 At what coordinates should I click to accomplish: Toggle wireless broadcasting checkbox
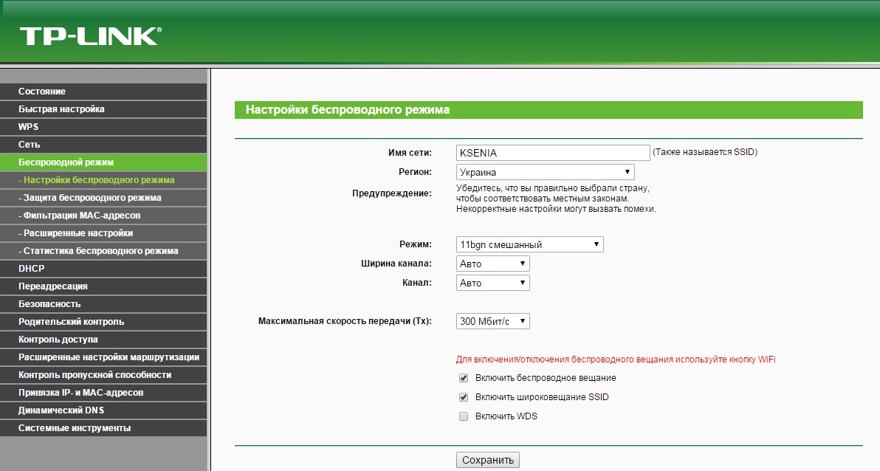point(464,378)
